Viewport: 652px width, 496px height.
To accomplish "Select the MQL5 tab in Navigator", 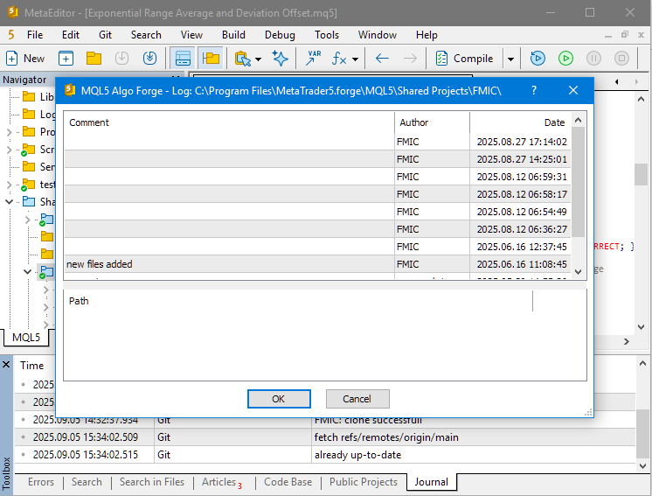I will click(x=26, y=338).
